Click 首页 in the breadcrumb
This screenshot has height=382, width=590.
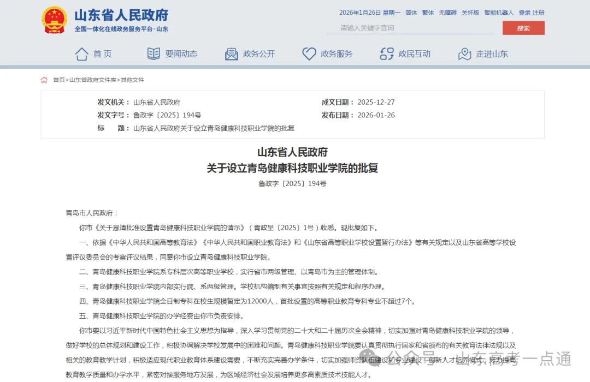(x=58, y=80)
